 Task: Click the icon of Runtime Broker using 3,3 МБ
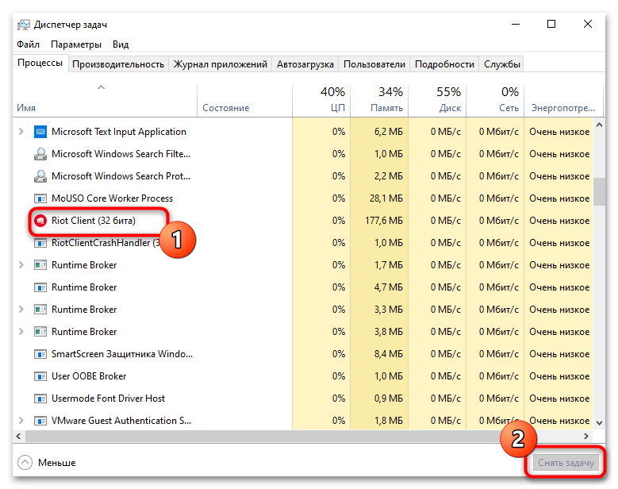click(40, 310)
